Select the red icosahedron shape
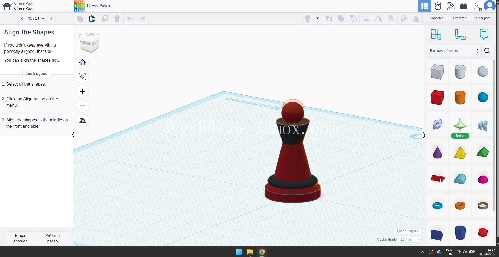The height and width of the screenshot is (257, 499). tap(483, 233)
